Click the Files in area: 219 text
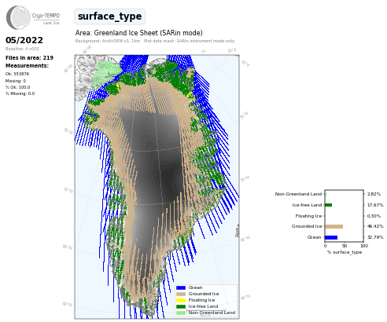 [29, 58]
